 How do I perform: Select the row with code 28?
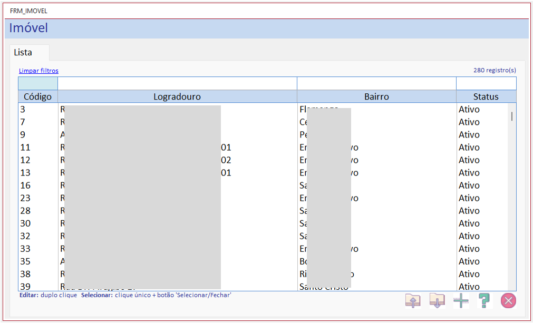coord(263,211)
